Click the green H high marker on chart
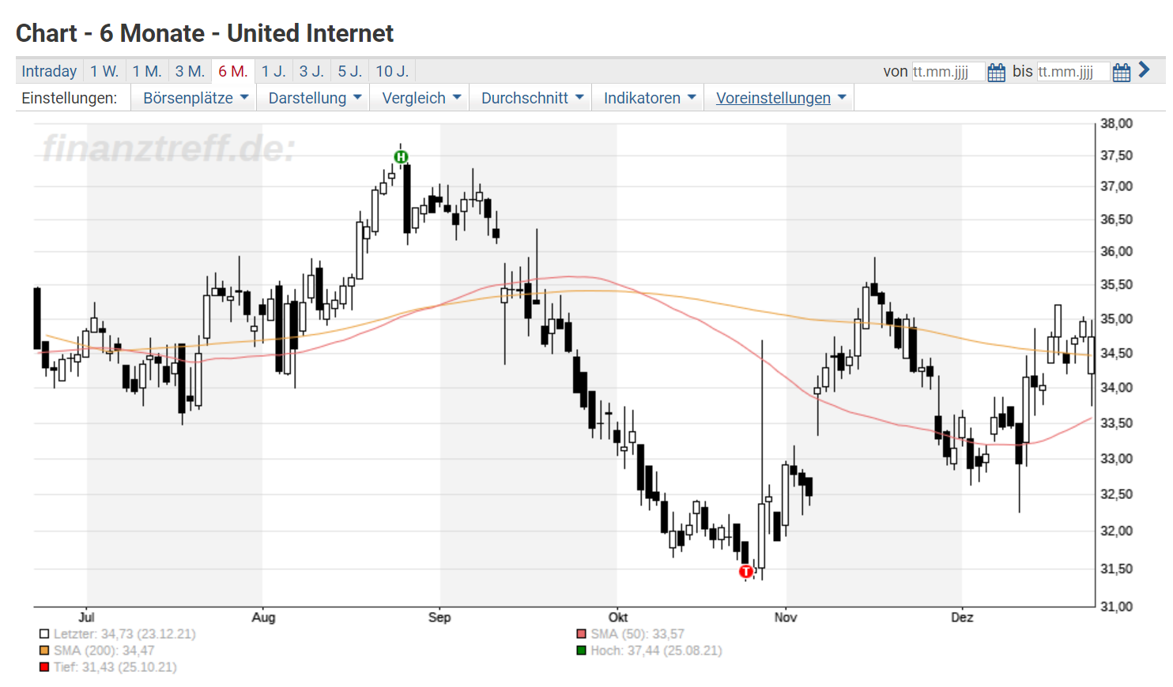 401,156
